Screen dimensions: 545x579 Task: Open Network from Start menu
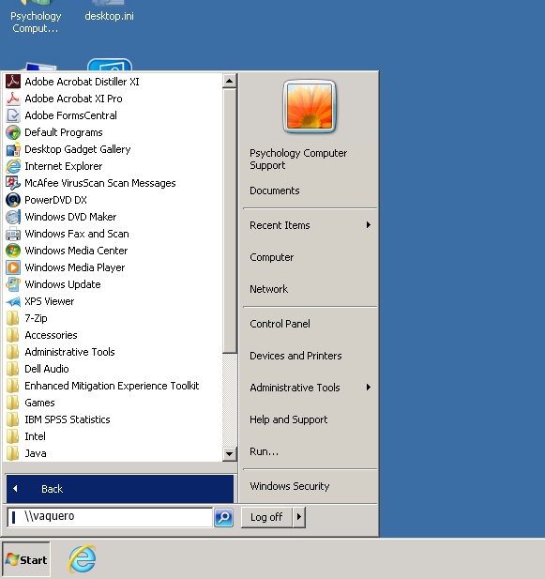click(x=268, y=289)
